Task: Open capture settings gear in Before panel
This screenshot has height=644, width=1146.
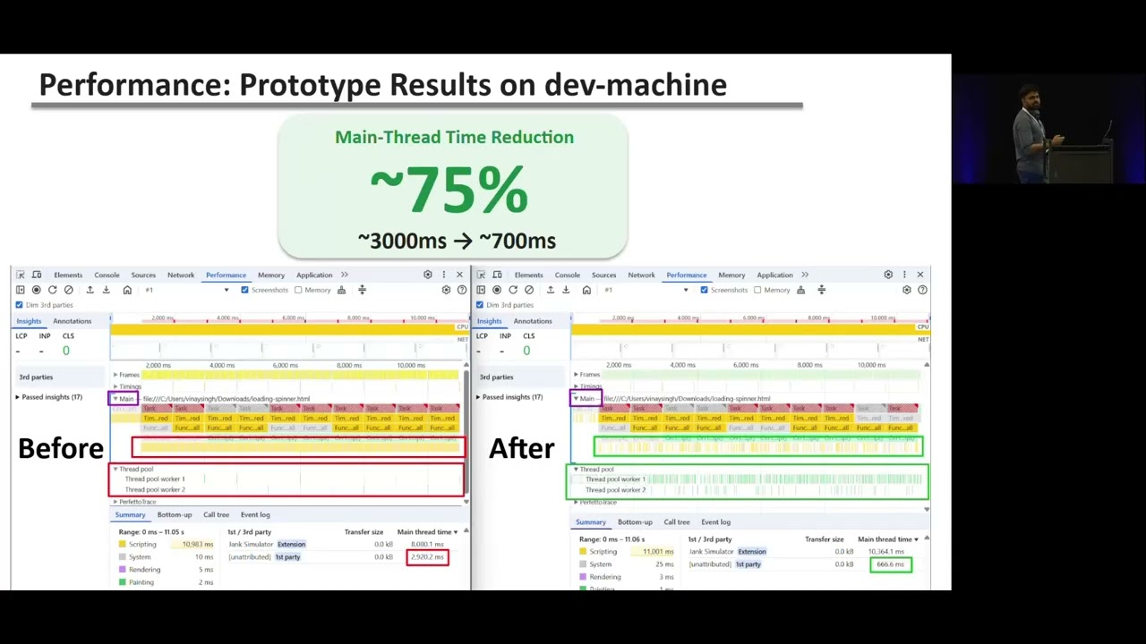Action: (x=446, y=290)
